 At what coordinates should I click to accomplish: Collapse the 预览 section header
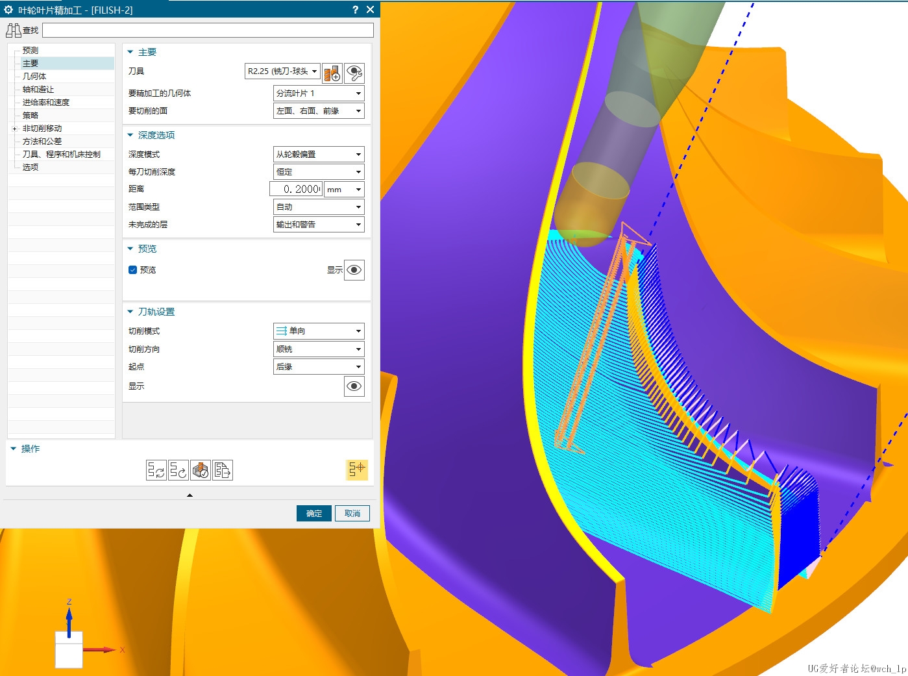(x=130, y=249)
